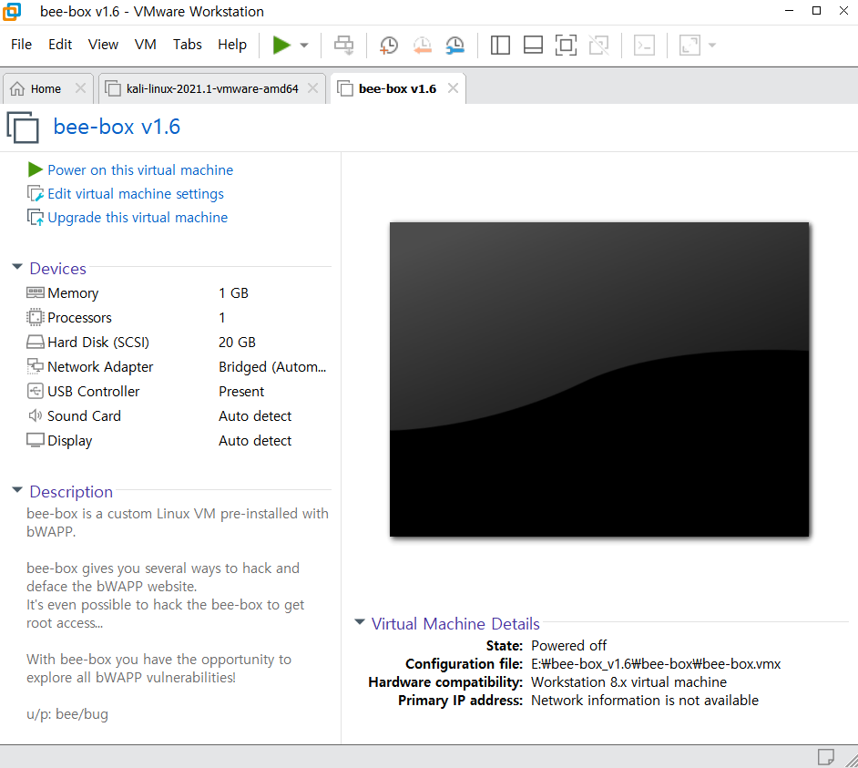858x768 pixels.
Task: Open the File menu
Action: click(x=21, y=45)
